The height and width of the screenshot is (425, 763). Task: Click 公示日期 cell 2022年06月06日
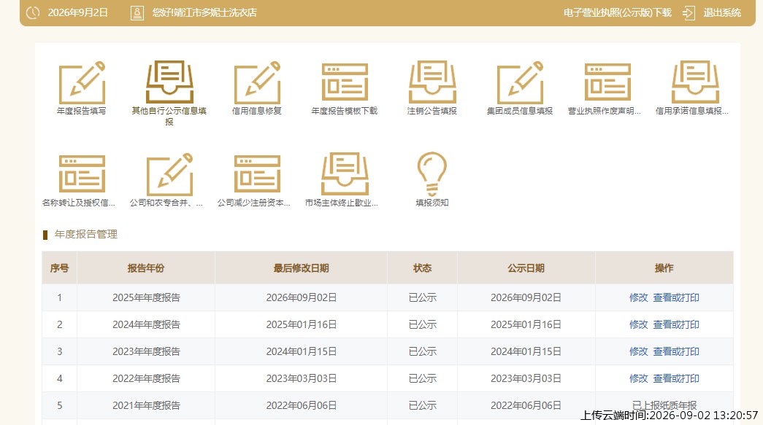click(526, 405)
